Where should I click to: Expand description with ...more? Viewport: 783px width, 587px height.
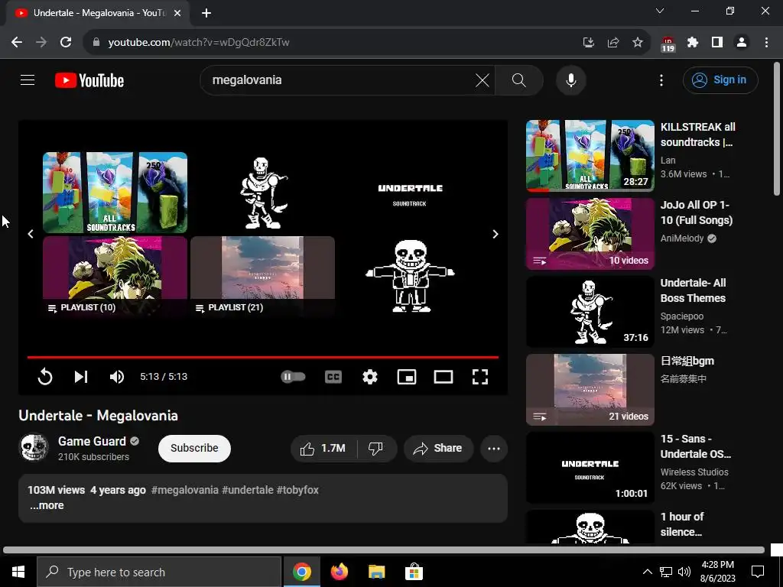[47, 505]
